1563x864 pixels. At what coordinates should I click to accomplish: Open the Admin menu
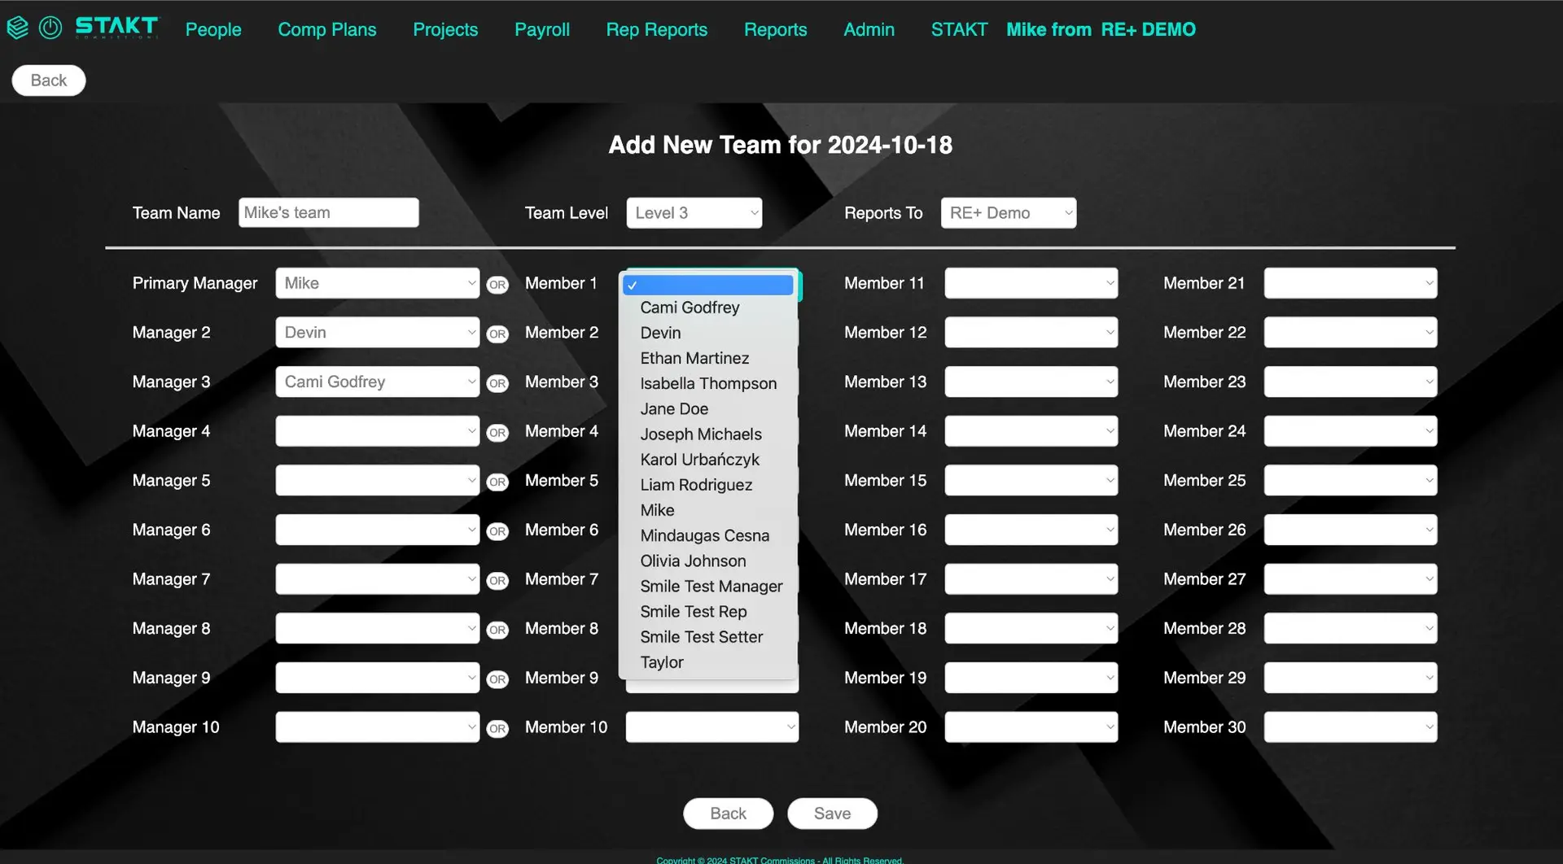coord(869,29)
